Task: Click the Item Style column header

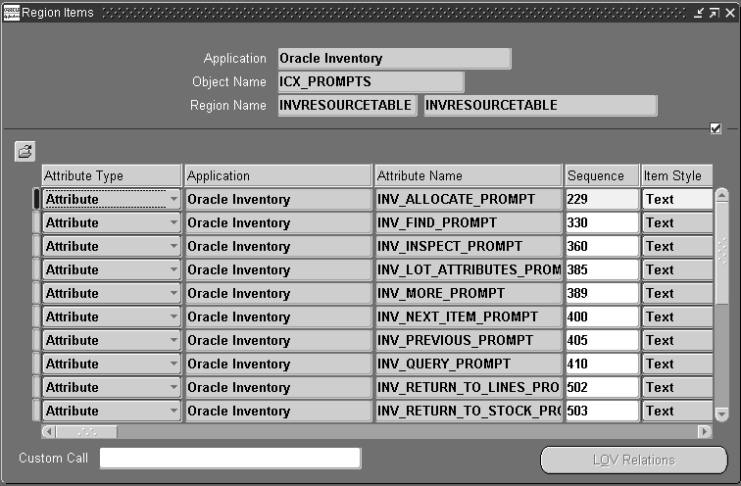Action: pos(677,175)
